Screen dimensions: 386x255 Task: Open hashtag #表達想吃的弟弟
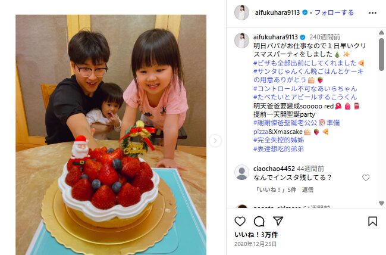pos(279,149)
